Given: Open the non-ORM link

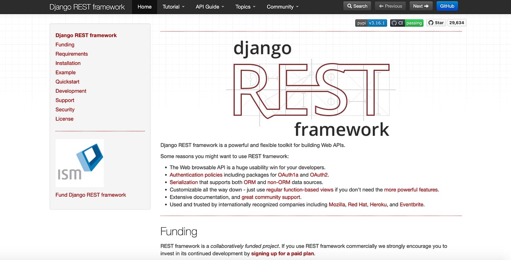Looking at the screenshot, I should [x=278, y=182].
